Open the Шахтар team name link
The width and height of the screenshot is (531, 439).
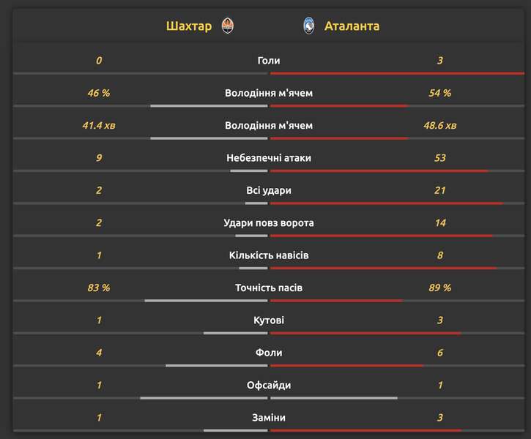pyautogui.click(x=189, y=26)
